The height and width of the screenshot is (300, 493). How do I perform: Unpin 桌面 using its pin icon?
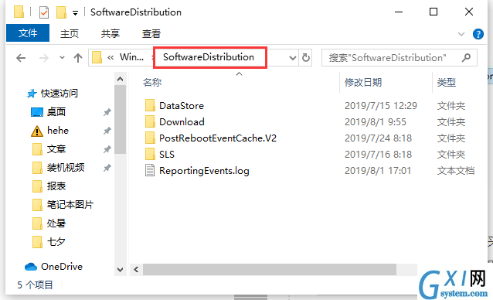(107, 112)
